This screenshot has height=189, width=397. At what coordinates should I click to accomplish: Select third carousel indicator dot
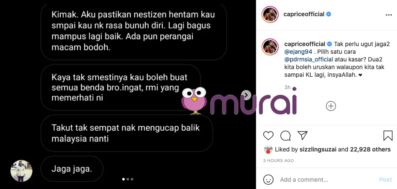[132, 179]
